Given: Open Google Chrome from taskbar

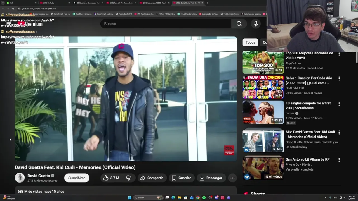Looking at the screenshot, I should (198, 198).
